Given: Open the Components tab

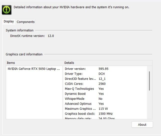Looking at the screenshot, I should tap(25, 22).
